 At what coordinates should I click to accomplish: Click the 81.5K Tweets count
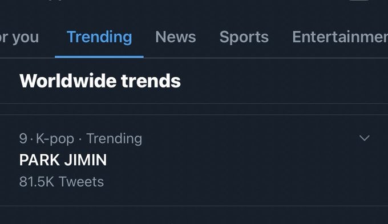[62, 182]
